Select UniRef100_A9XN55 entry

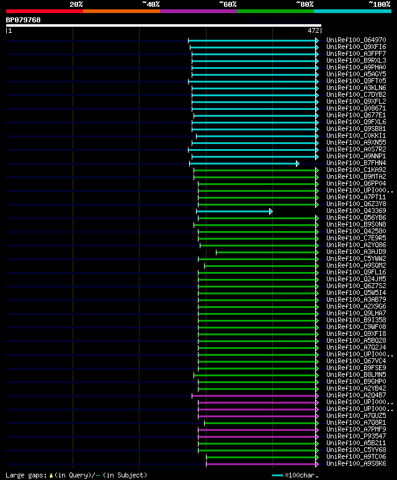tap(356, 143)
